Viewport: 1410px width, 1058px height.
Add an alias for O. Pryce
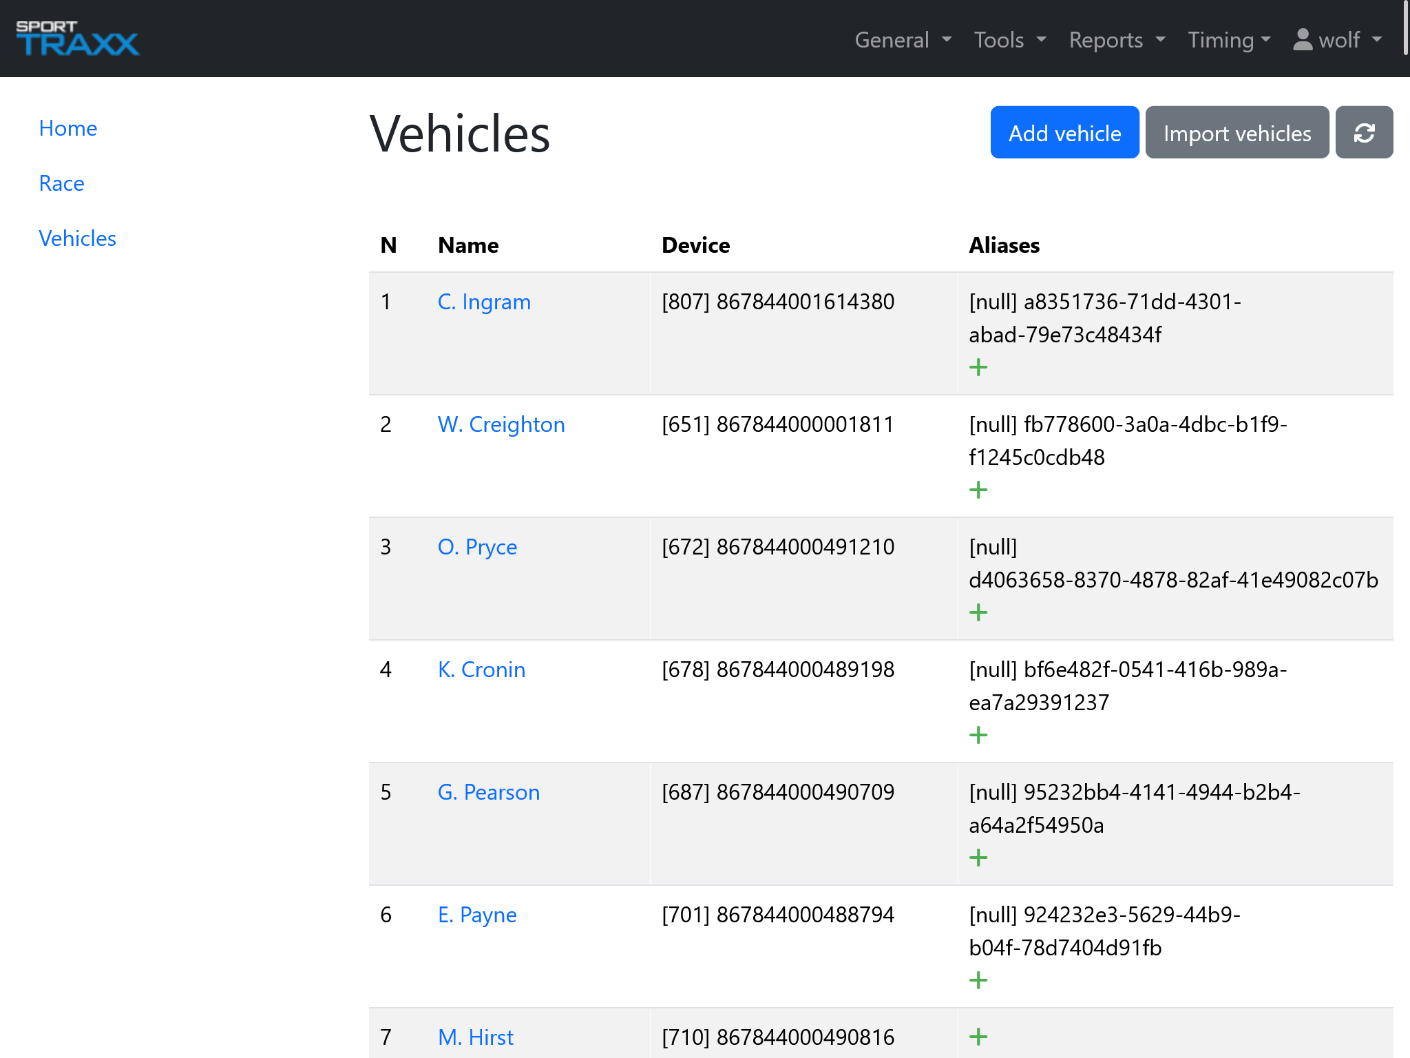pyautogui.click(x=978, y=612)
